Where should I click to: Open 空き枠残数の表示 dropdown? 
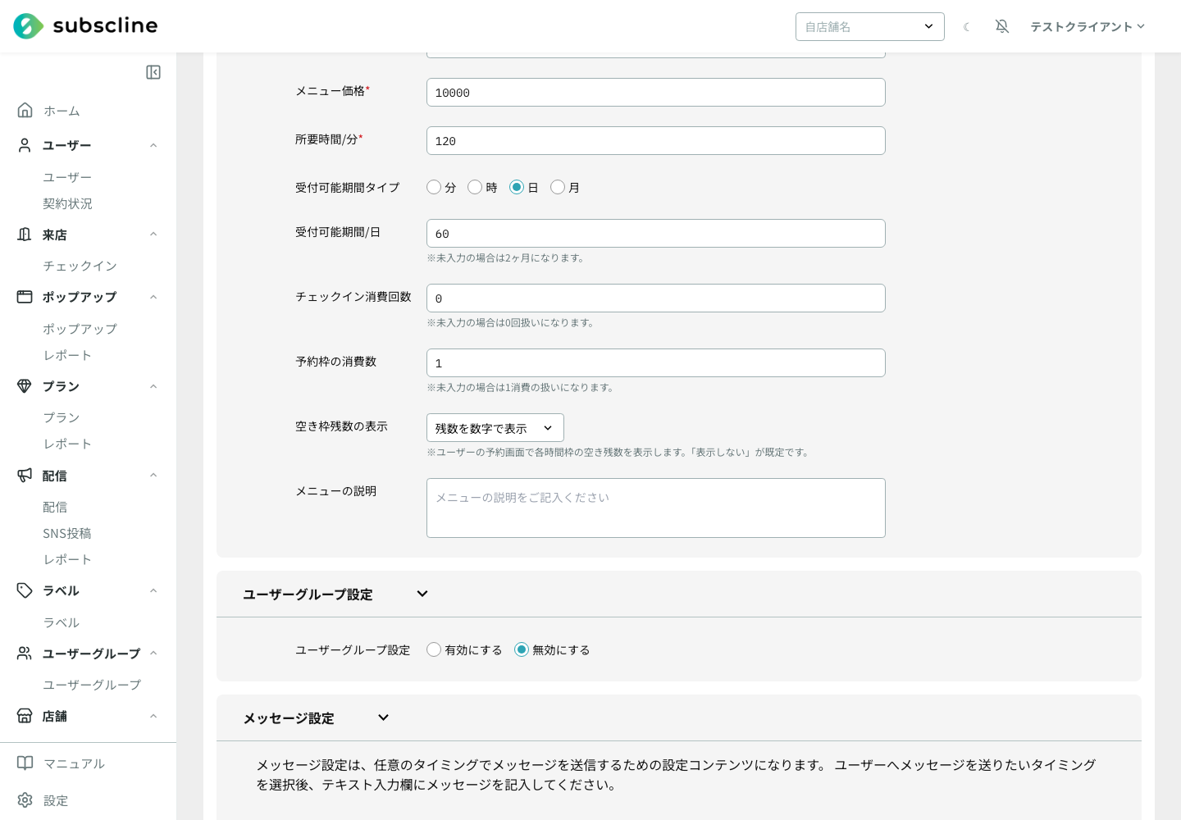coord(495,428)
